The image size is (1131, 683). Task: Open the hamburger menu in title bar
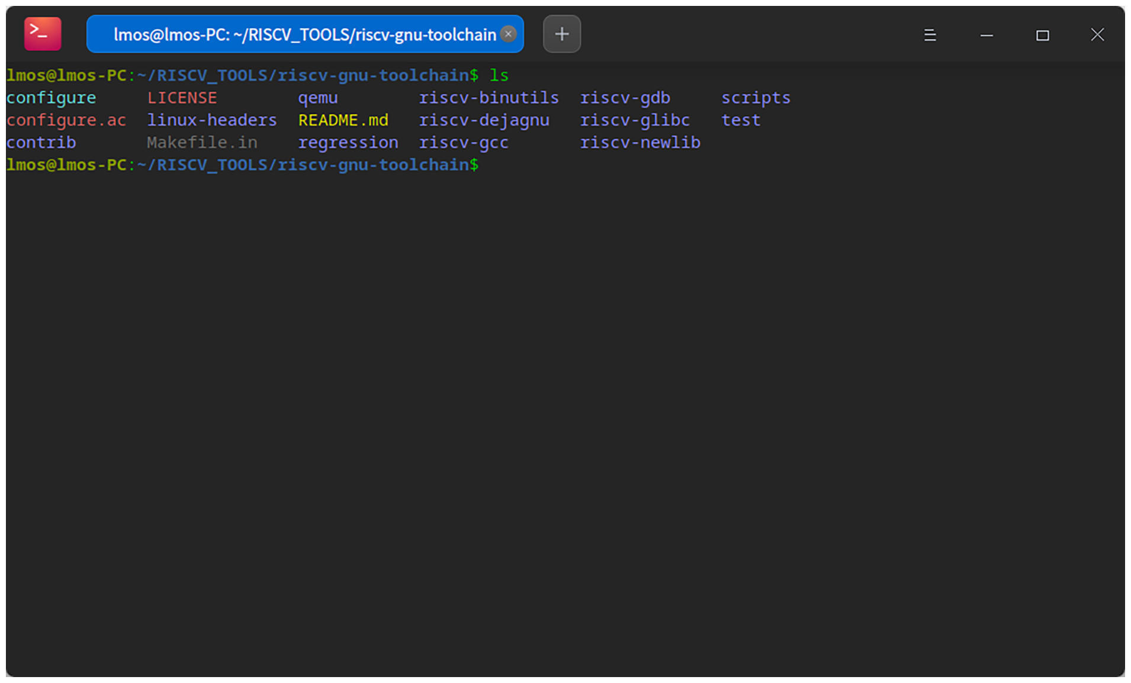click(930, 35)
